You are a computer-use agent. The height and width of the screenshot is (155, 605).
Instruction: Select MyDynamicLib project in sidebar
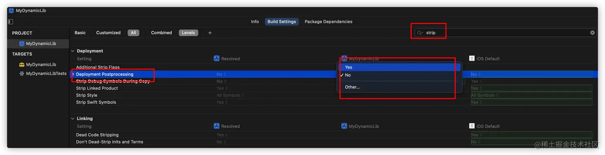38,43
